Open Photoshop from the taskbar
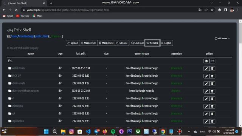The height and width of the screenshot is (136, 242). 130,131
